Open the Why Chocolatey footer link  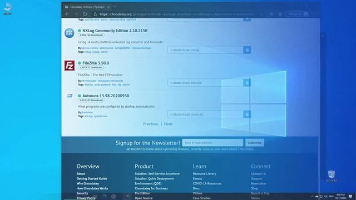(x=88, y=183)
